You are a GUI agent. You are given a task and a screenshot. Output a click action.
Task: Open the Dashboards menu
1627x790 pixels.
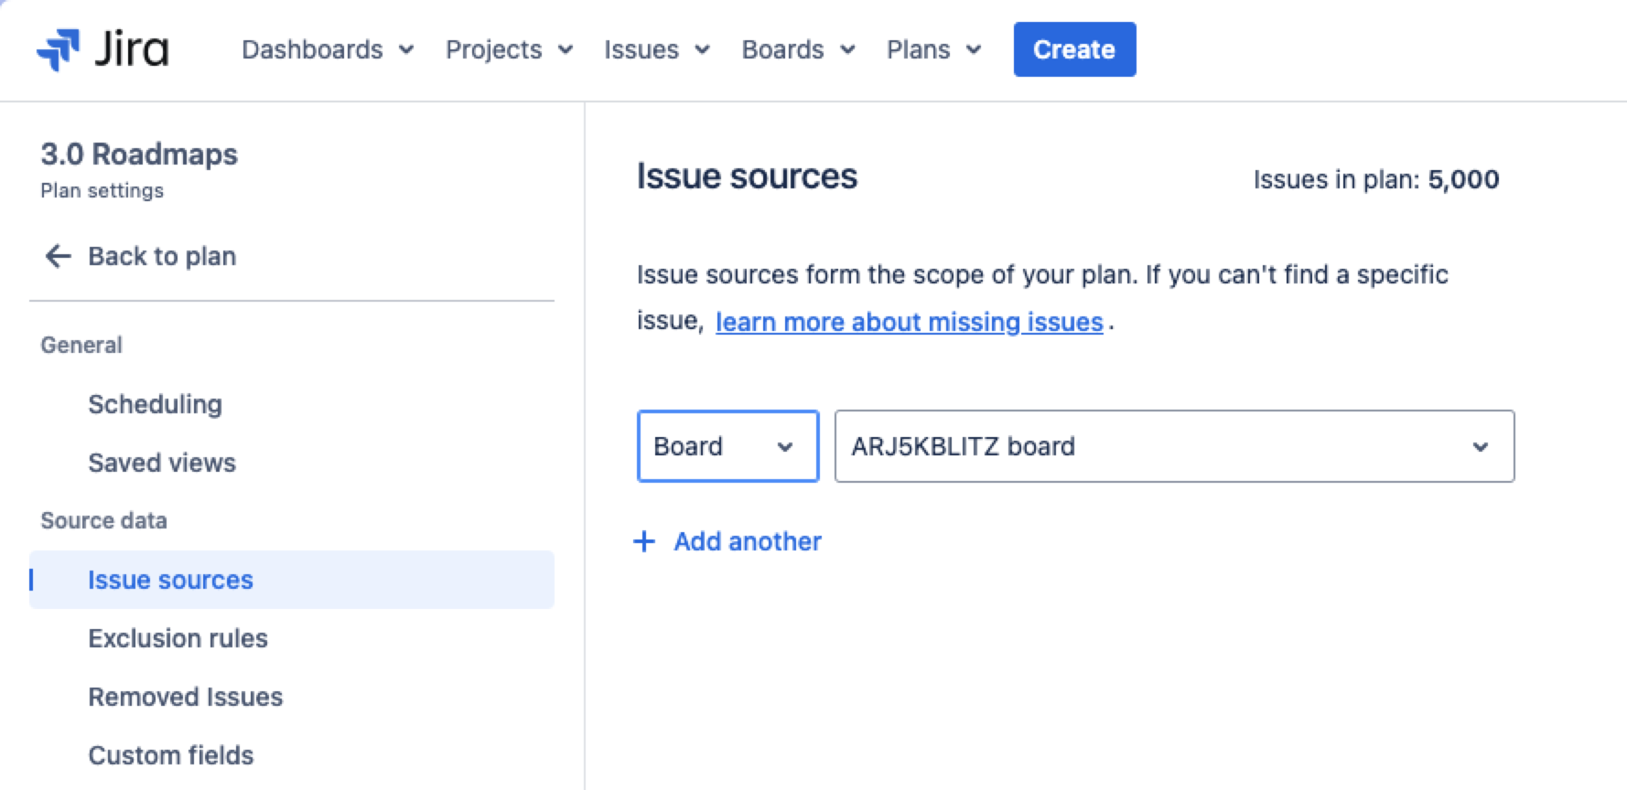click(x=328, y=49)
